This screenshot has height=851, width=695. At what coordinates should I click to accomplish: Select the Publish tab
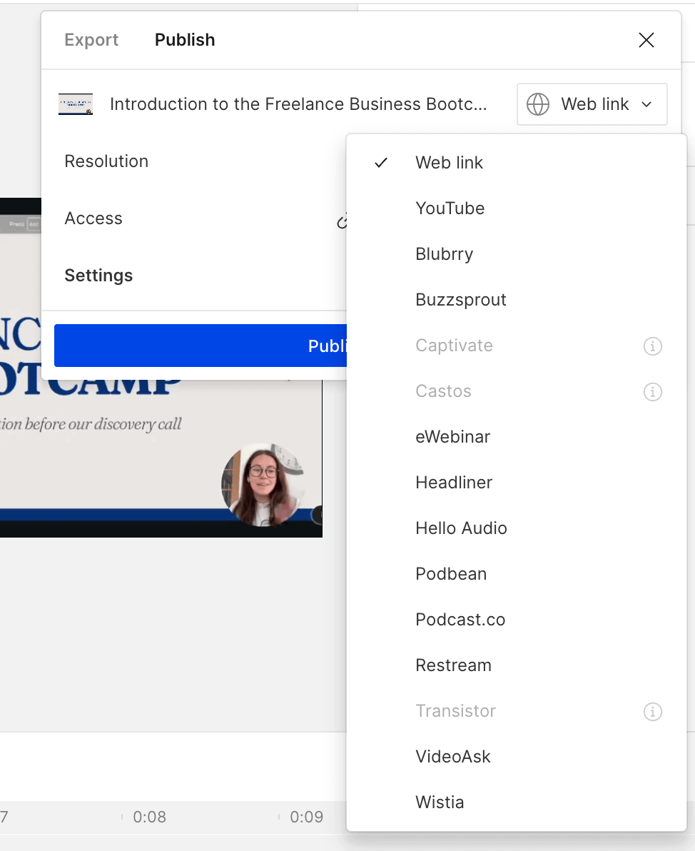tap(185, 40)
